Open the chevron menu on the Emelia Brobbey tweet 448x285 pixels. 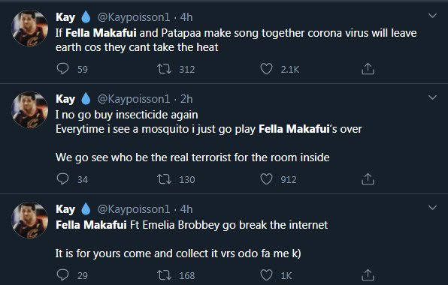tap(432, 208)
